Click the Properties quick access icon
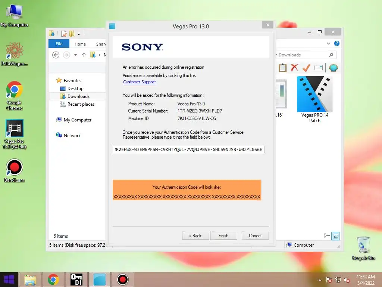382x287 pixels. pyautogui.click(x=64, y=33)
